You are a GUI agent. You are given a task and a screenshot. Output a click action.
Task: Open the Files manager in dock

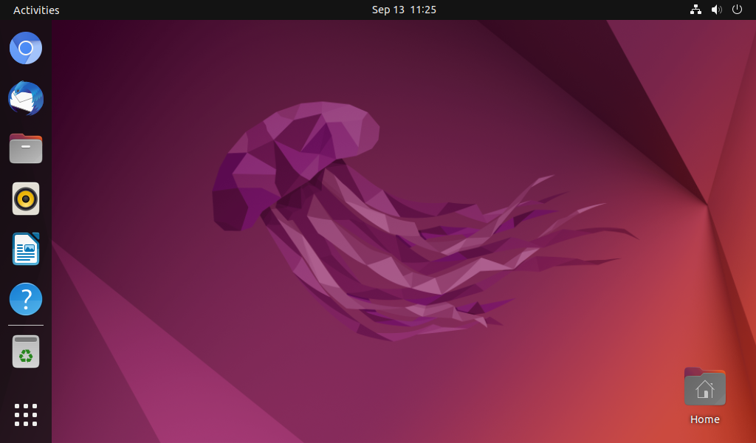pyautogui.click(x=26, y=148)
